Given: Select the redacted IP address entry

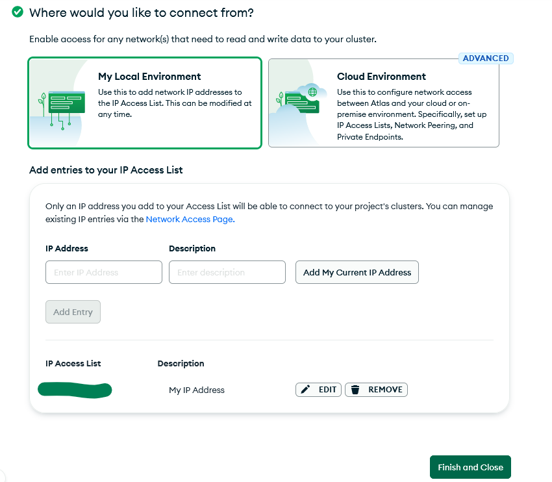Looking at the screenshot, I should pos(75,390).
